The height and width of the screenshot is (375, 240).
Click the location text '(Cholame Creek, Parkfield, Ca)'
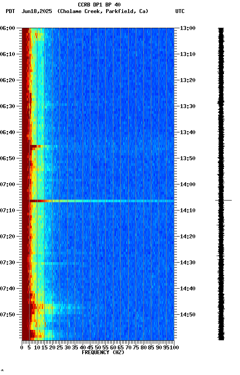[103, 11]
